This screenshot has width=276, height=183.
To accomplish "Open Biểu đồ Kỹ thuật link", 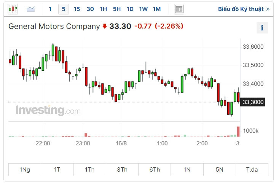I will [x=244, y=9].
